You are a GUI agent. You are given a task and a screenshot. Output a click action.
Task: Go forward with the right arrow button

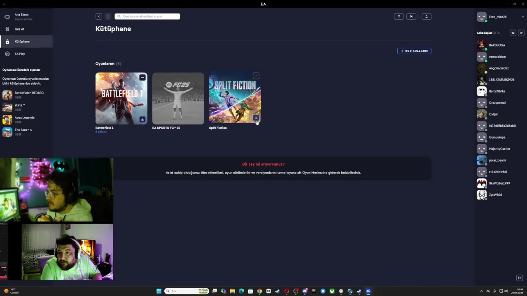[x=108, y=16]
